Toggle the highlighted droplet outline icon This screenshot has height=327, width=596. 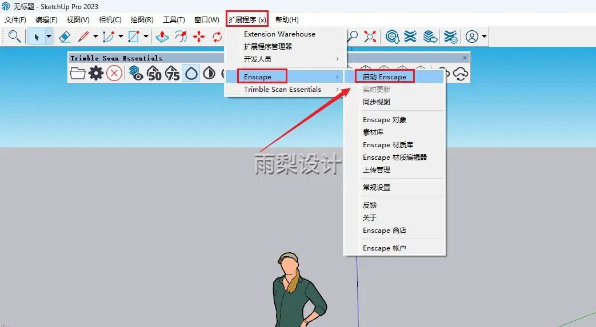[191, 73]
